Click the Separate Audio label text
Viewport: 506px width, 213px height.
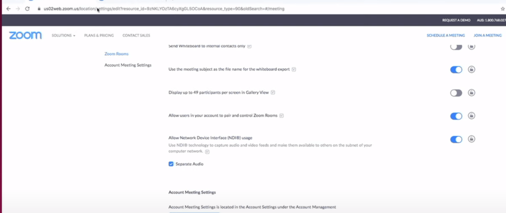(x=190, y=164)
